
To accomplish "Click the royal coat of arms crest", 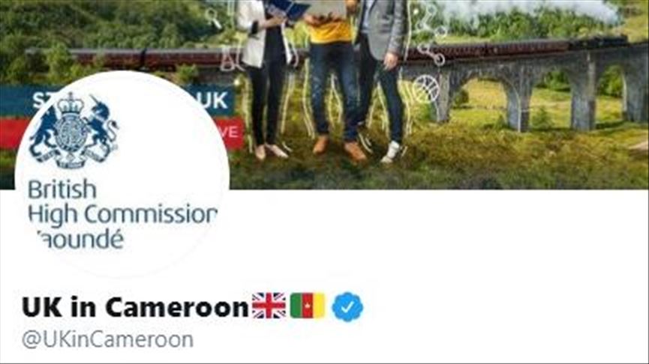I will pos(73,130).
